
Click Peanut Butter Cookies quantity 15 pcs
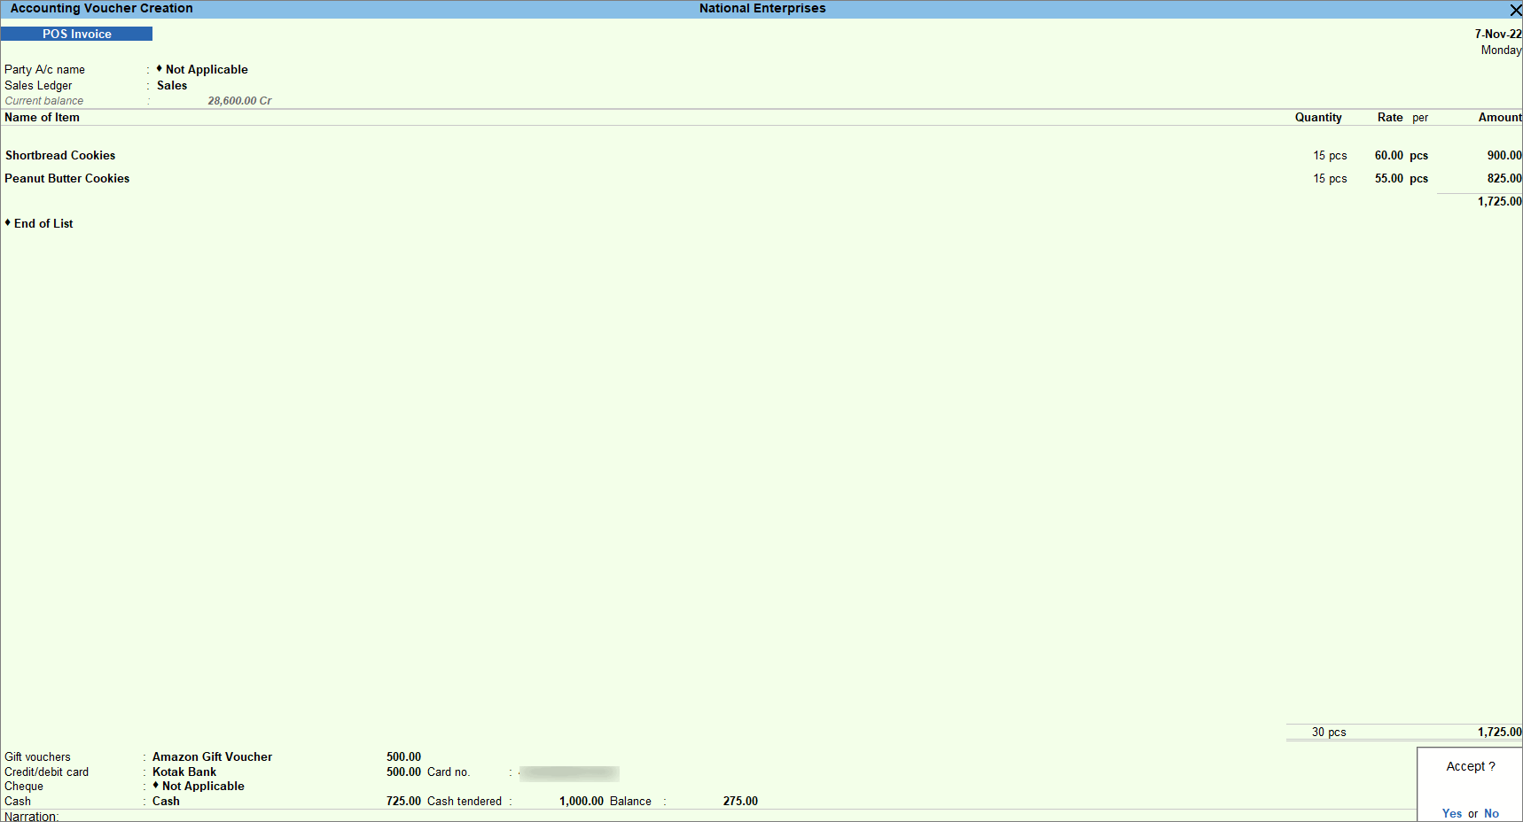point(1330,178)
